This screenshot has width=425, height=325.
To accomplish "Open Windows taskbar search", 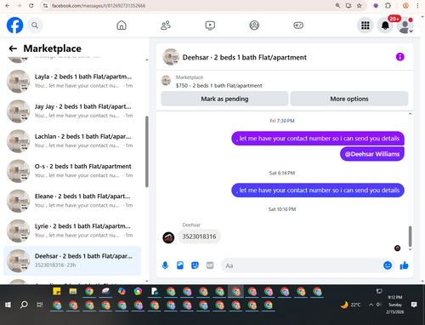I will [24, 305].
